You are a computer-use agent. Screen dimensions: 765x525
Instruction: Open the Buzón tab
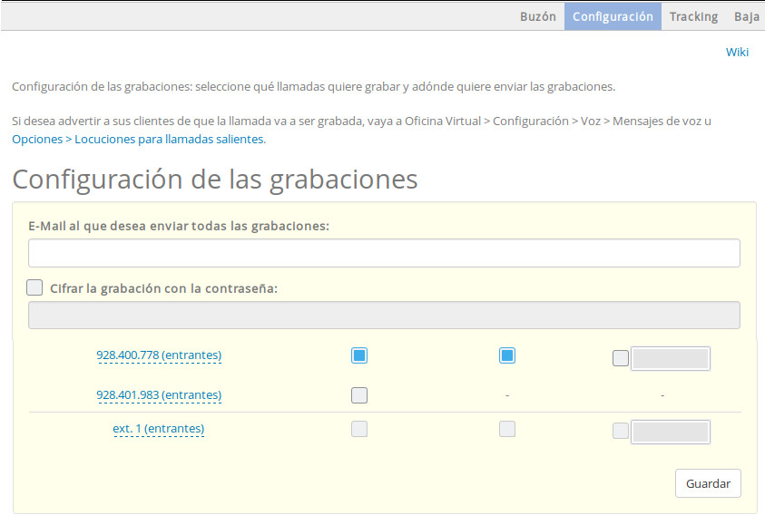537,16
